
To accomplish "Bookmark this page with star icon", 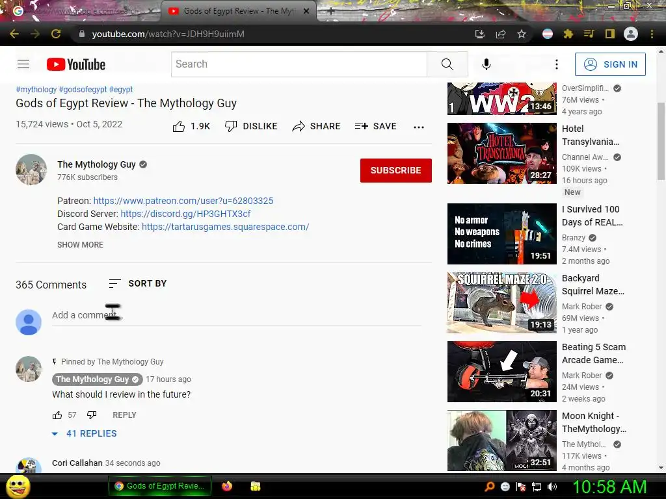I will [522, 34].
